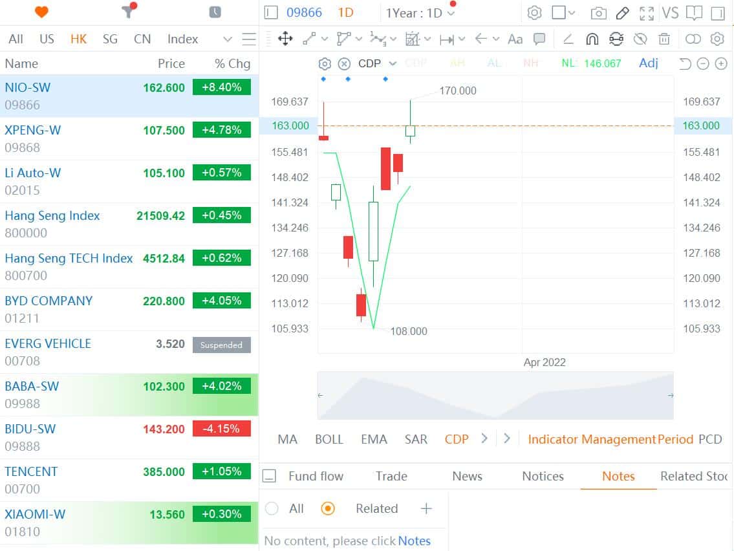Select the All notes radio button

272,509
